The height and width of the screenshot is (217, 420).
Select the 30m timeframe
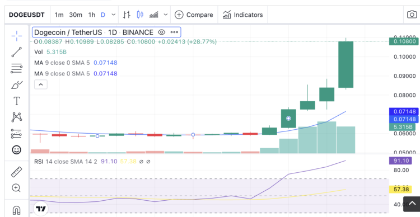click(x=76, y=15)
